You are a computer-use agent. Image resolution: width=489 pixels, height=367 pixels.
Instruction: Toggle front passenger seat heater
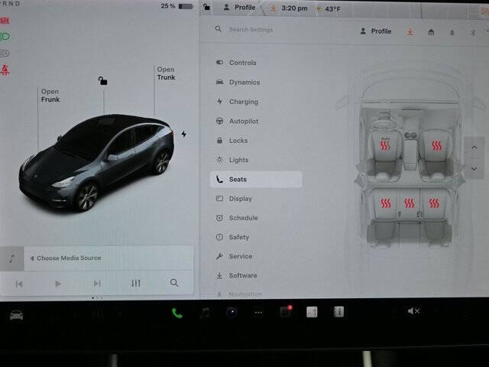[x=436, y=145]
